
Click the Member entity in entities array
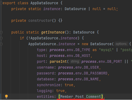67,97
